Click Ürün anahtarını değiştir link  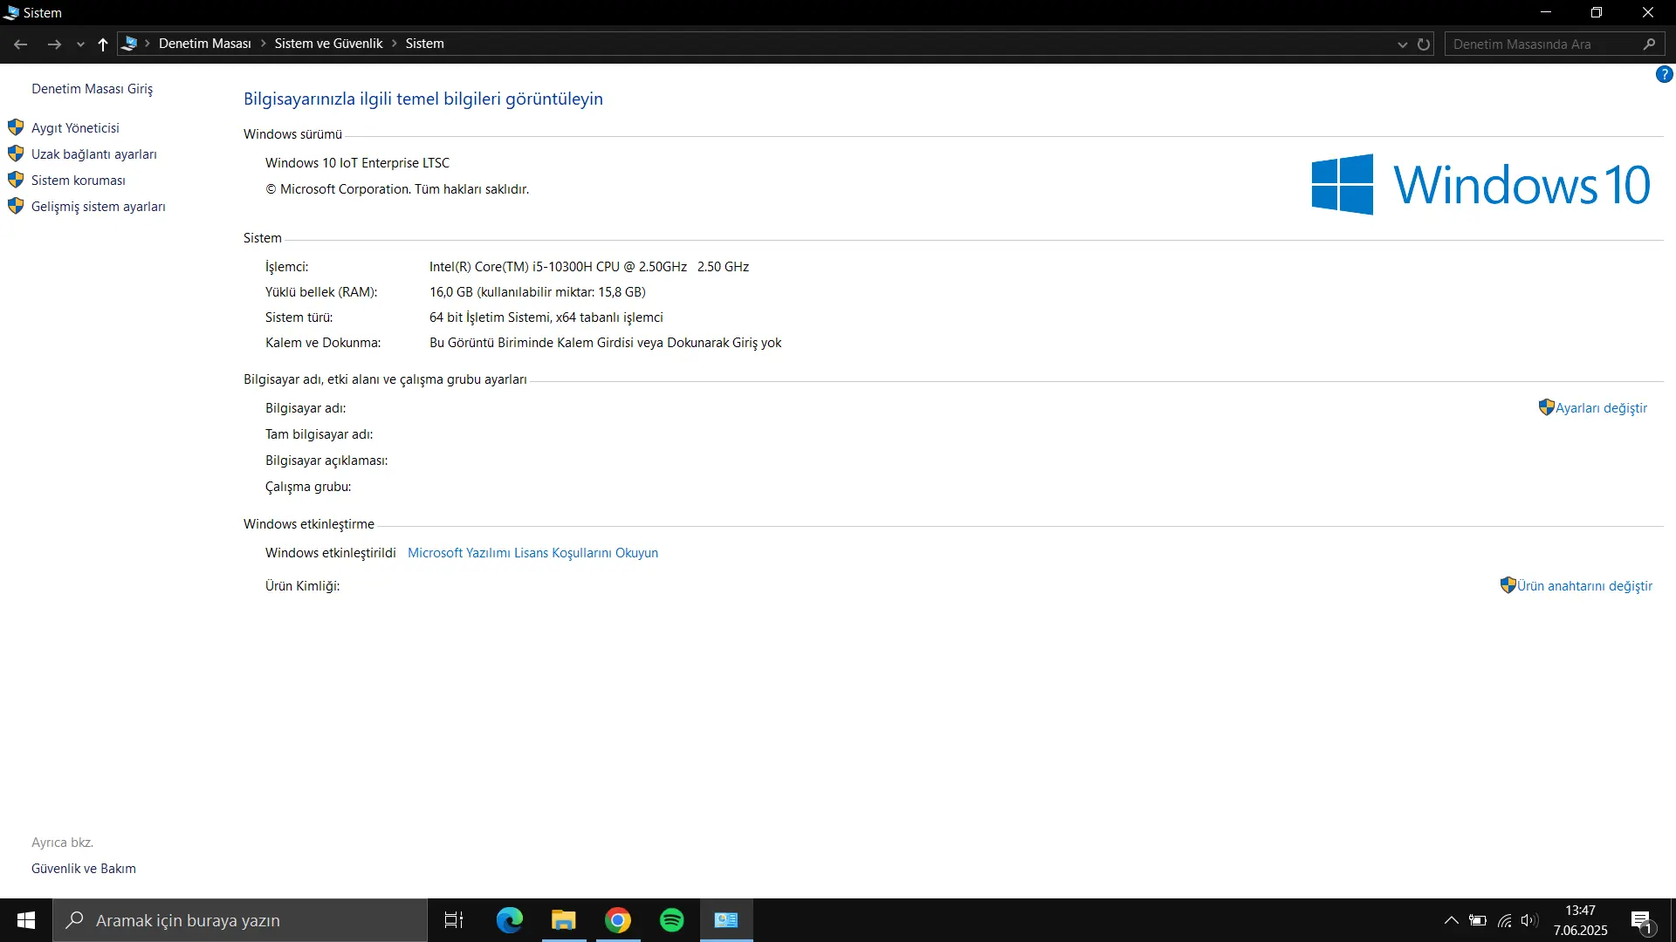(1584, 586)
